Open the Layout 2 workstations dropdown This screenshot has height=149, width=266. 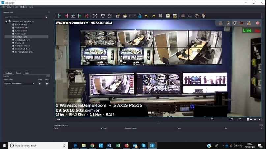point(19,84)
